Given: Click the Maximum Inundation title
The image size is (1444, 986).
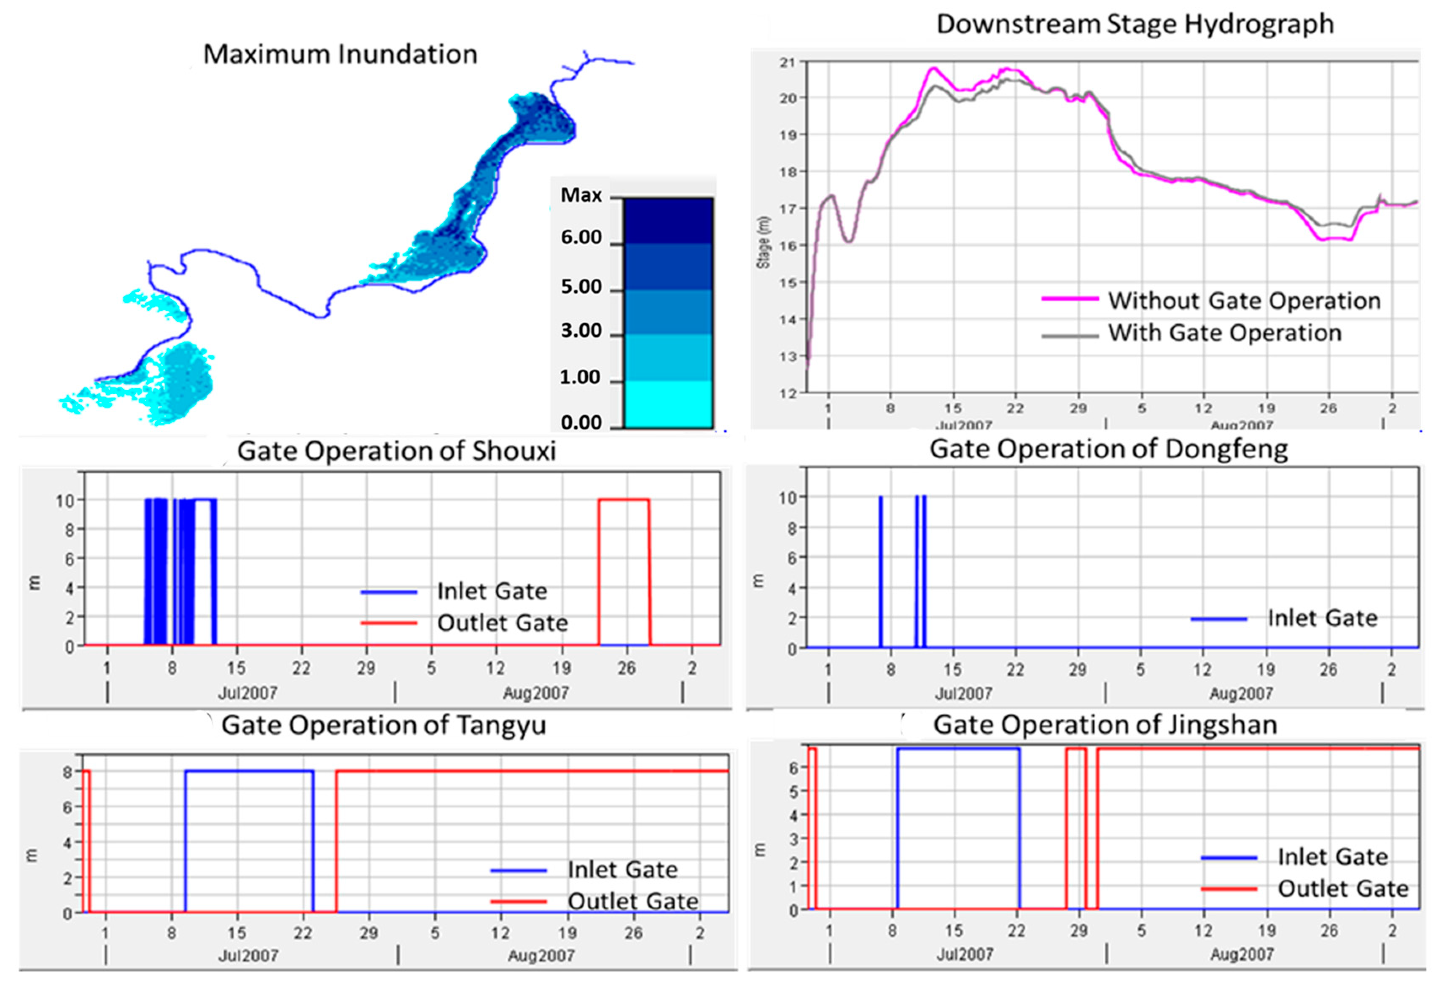Looking at the screenshot, I should pos(341,55).
